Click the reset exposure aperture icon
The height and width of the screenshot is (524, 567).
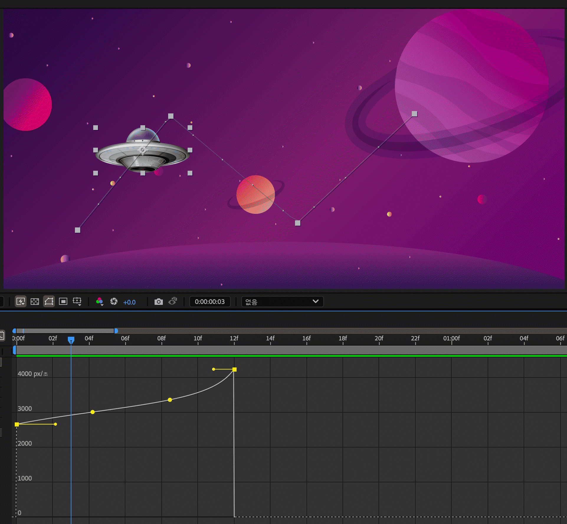(x=114, y=302)
